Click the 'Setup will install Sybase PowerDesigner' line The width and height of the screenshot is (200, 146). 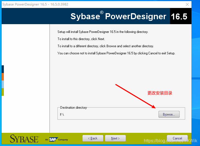pos(103,32)
